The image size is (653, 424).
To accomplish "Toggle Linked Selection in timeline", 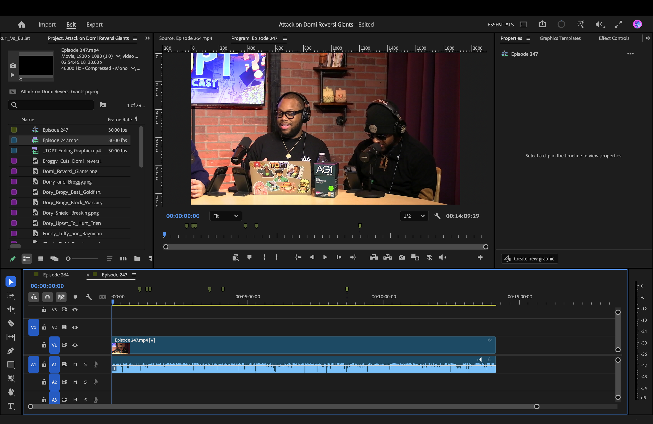I will tap(61, 297).
